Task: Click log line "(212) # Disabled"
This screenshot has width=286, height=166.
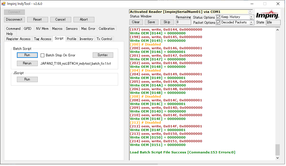Action: (145, 123)
